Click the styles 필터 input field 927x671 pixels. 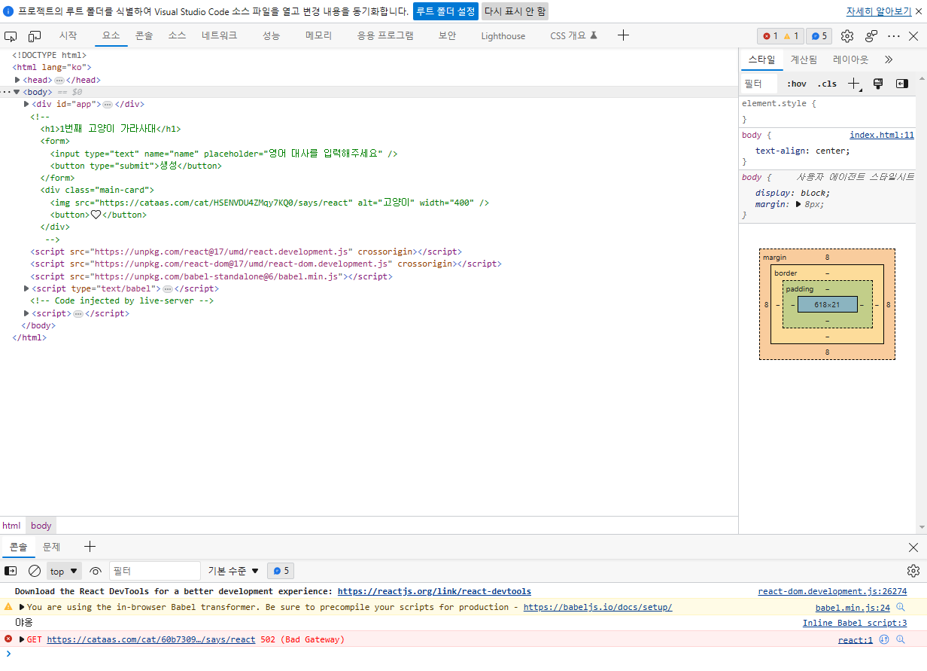coord(760,84)
